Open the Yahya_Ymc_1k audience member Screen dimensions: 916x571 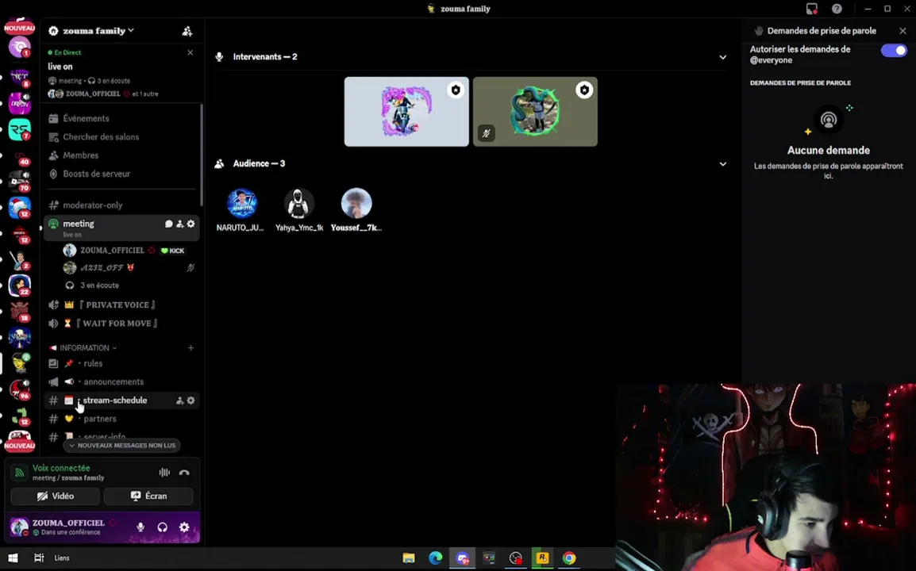[x=299, y=210]
